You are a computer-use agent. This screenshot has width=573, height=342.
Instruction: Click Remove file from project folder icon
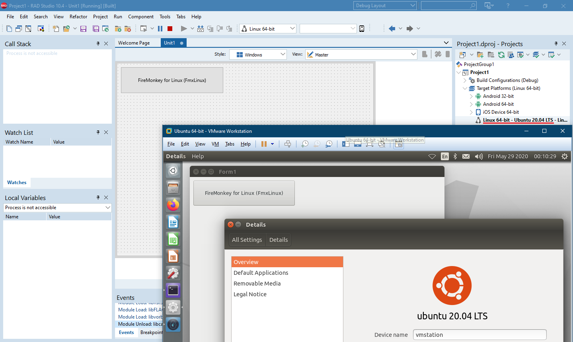128,29
